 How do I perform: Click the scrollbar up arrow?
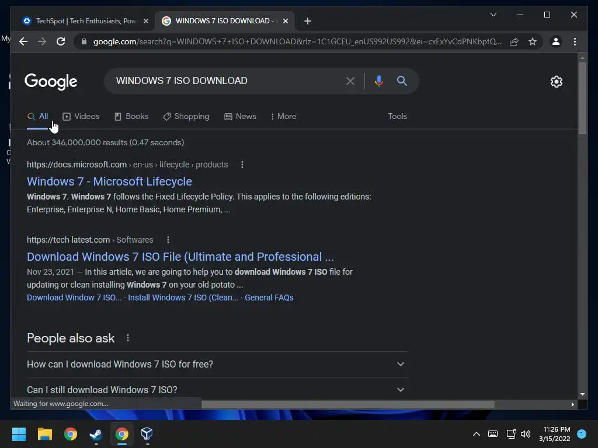(x=582, y=58)
